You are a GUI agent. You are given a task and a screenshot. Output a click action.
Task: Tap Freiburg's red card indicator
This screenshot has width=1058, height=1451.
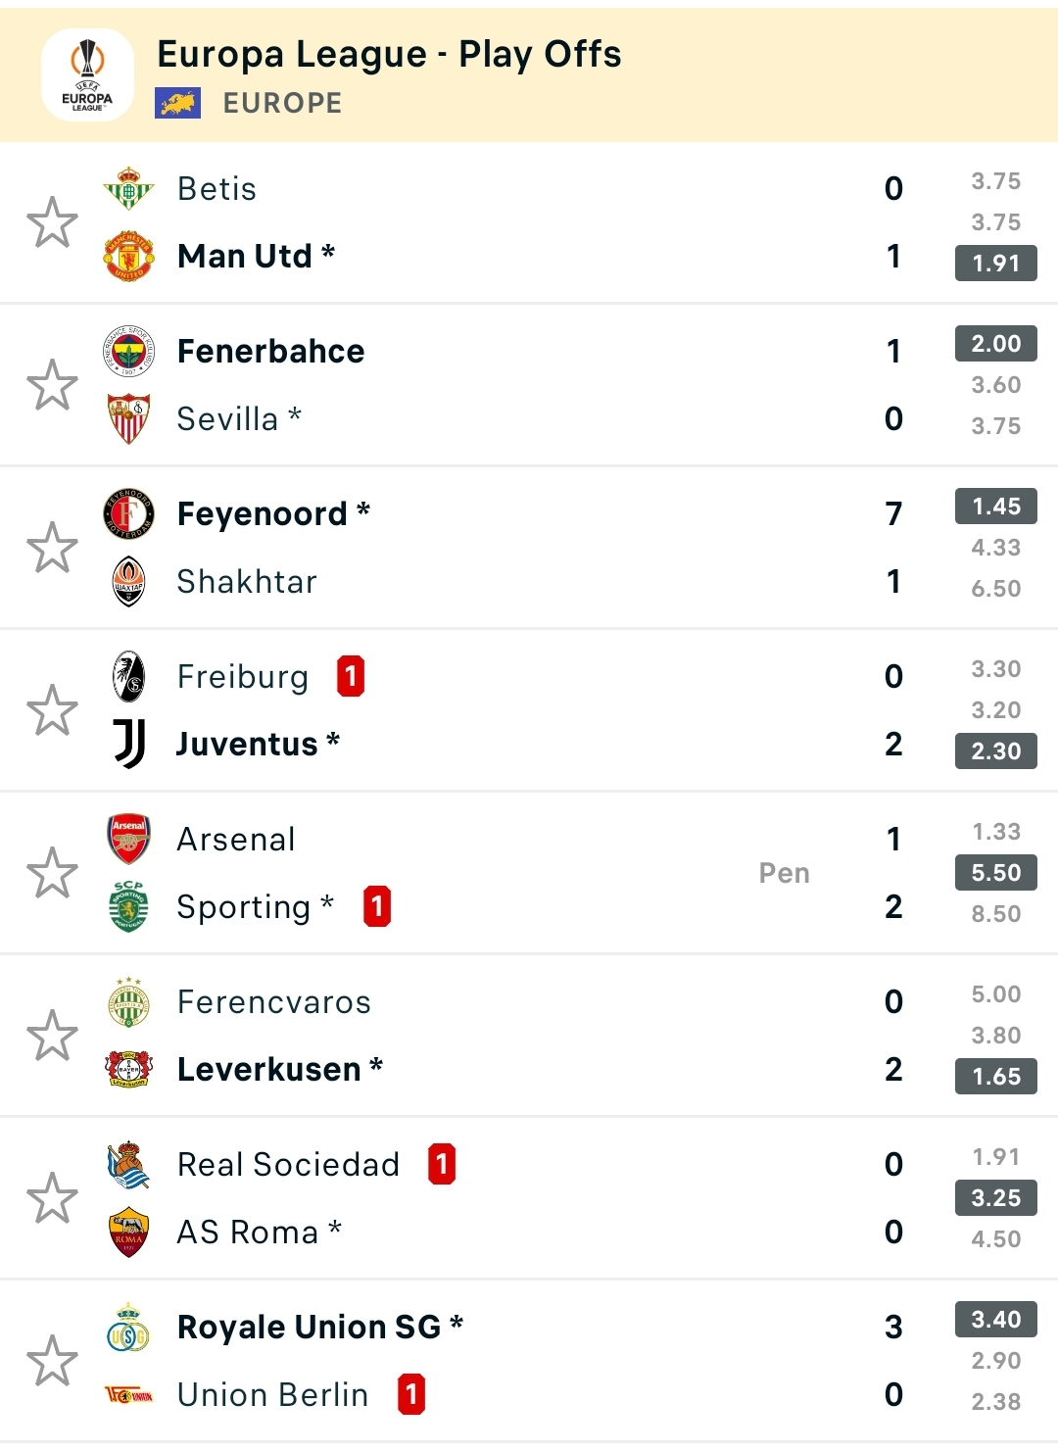351,676
